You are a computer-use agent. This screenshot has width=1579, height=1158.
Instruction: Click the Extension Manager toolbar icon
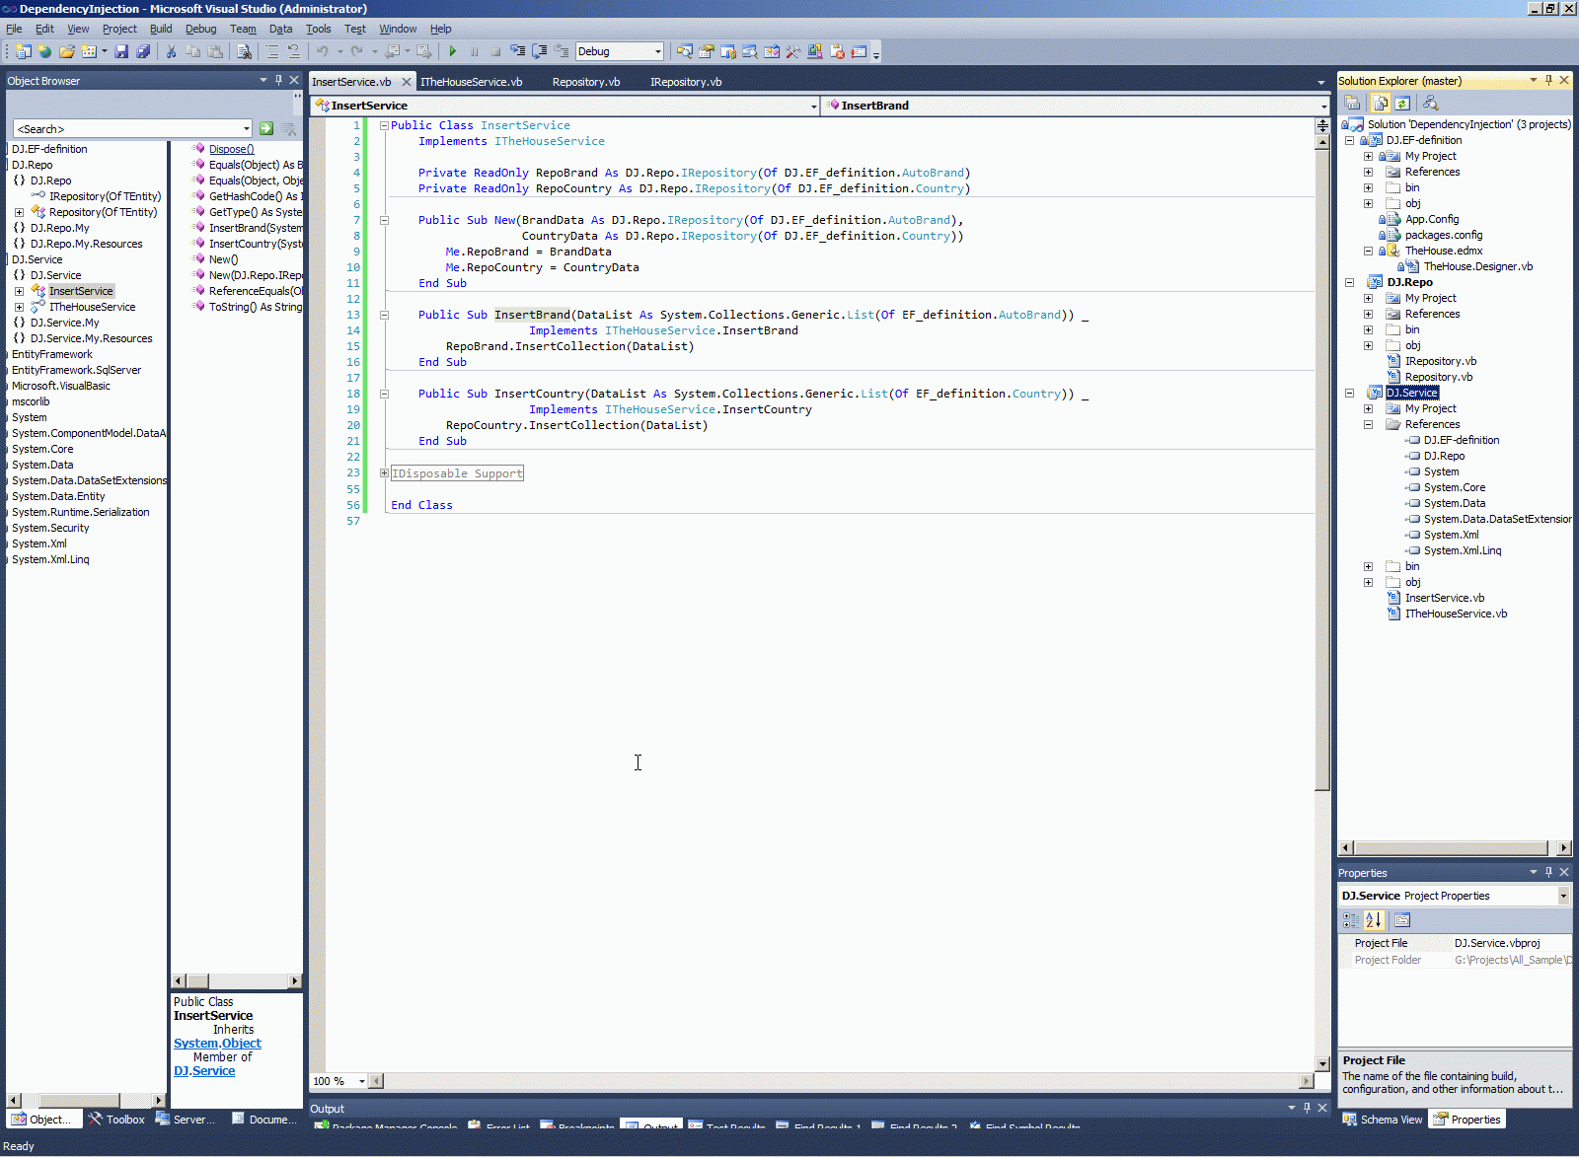point(815,51)
